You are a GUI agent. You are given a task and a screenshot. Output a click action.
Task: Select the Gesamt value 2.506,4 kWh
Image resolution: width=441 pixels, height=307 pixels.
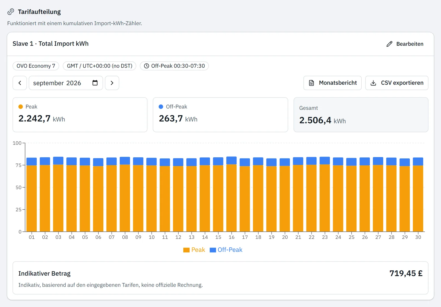pos(322,120)
